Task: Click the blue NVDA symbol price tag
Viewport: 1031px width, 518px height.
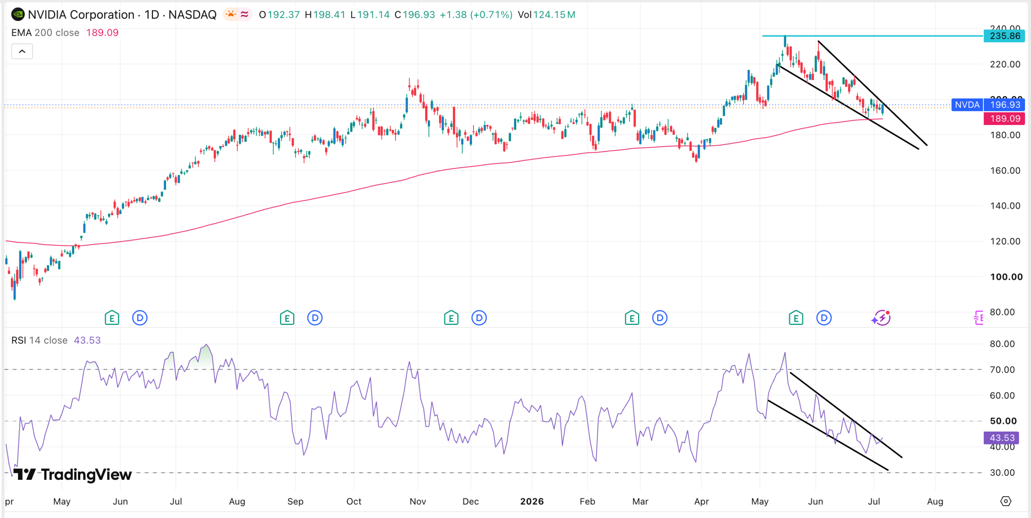Action: 967,105
